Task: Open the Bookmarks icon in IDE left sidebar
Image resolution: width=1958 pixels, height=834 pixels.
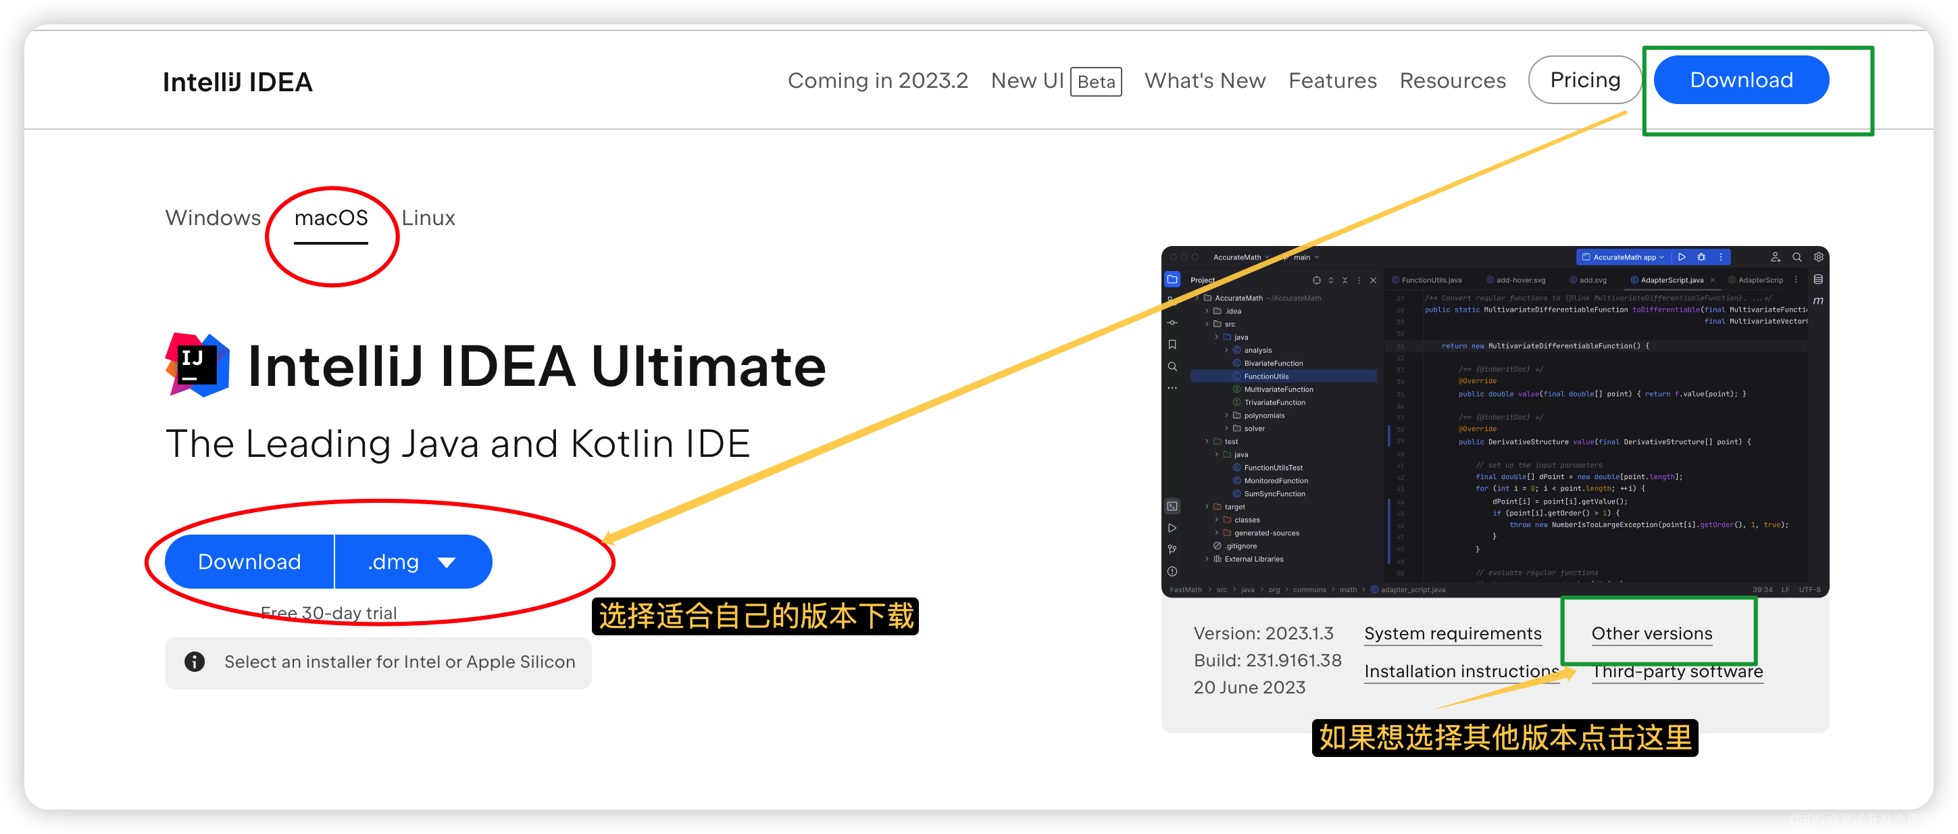Action: [x=1172, y=345]
